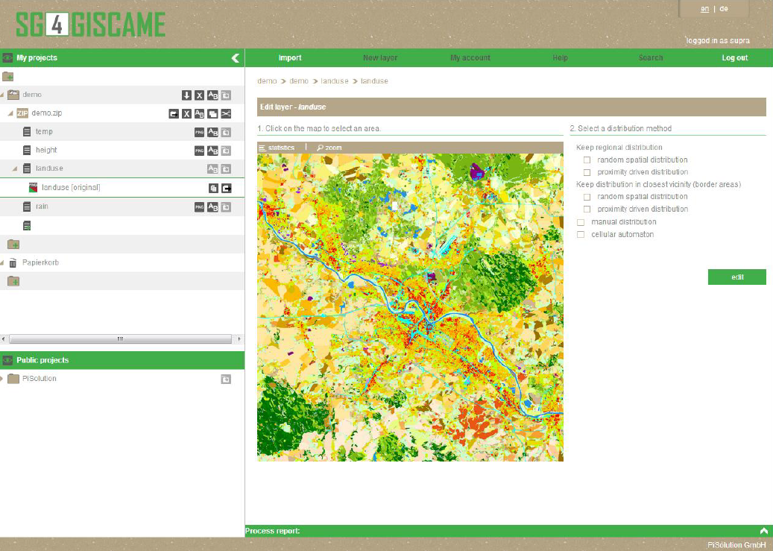The image size is (773, 551).
Task: Expand the PiSolution public project node
Action: point(2,379)
